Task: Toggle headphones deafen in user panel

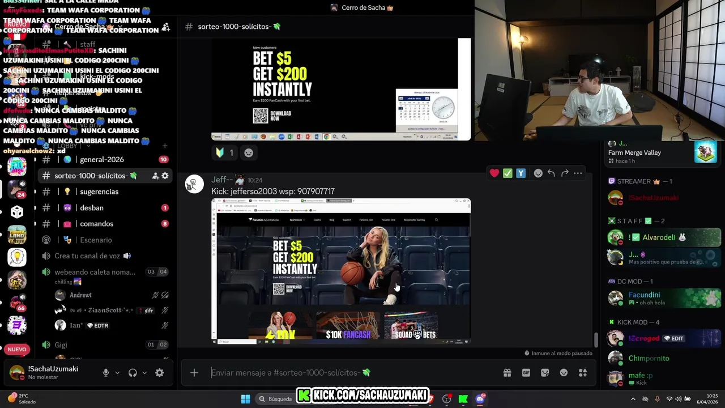Action: point(133,372)
